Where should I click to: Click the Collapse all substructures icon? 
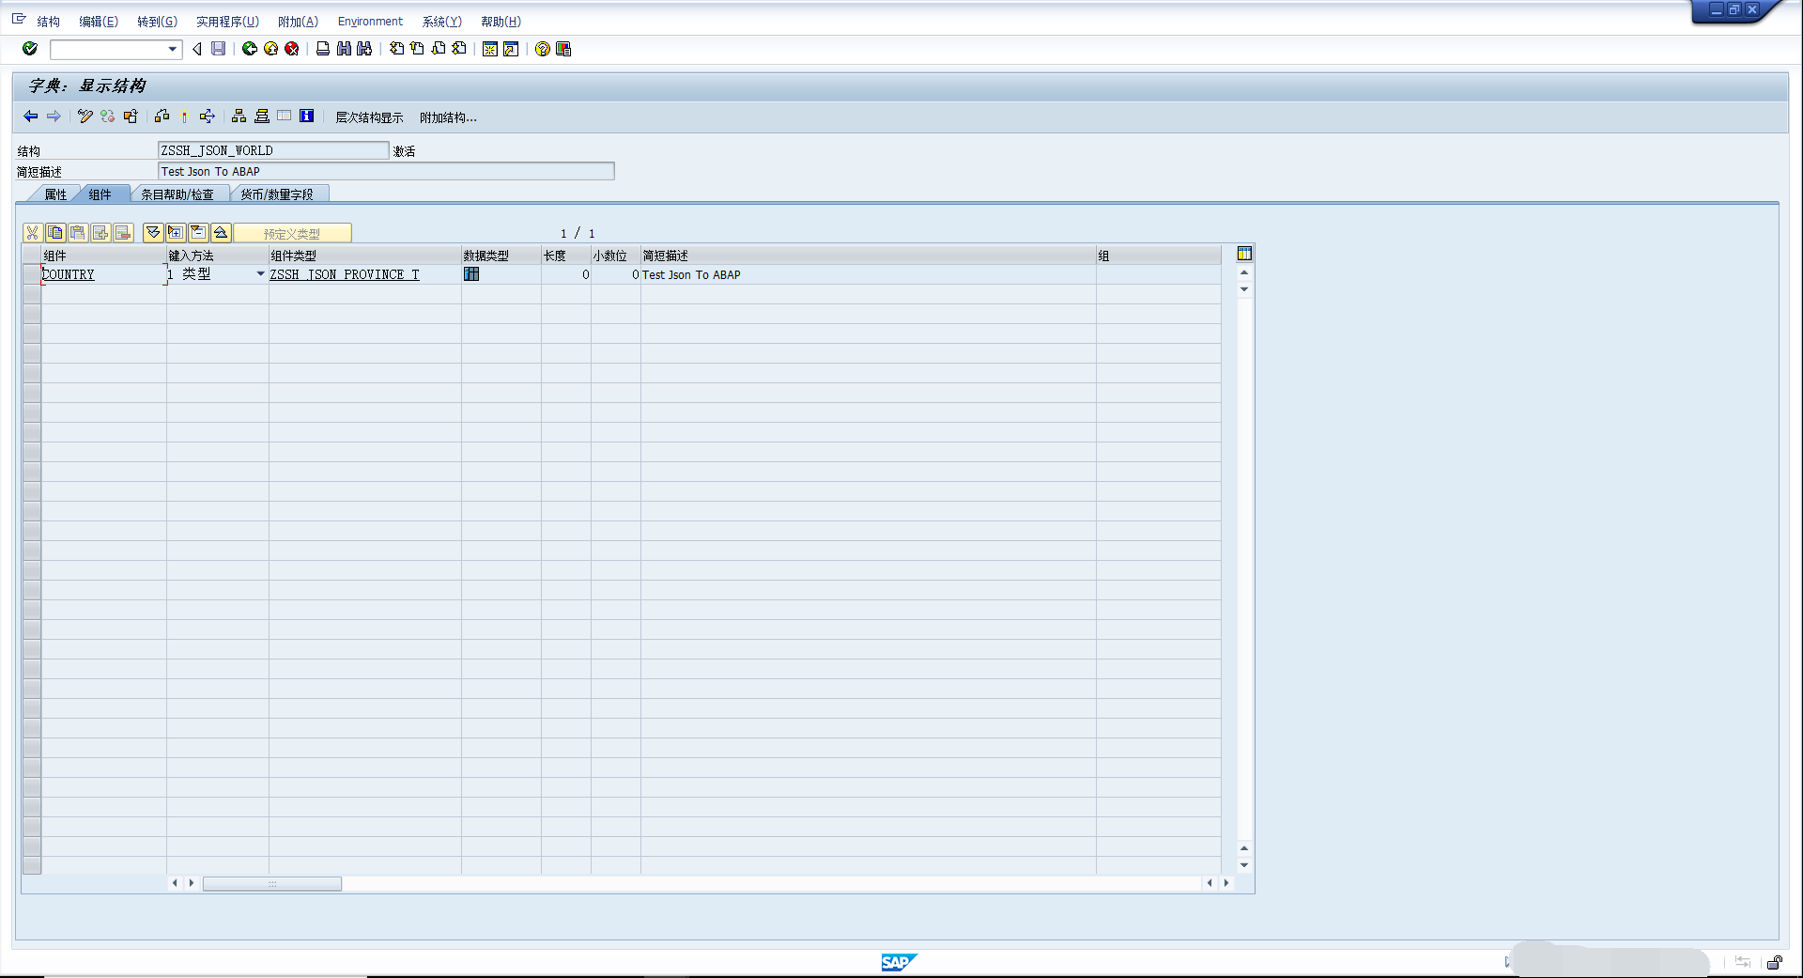(198, 233)
